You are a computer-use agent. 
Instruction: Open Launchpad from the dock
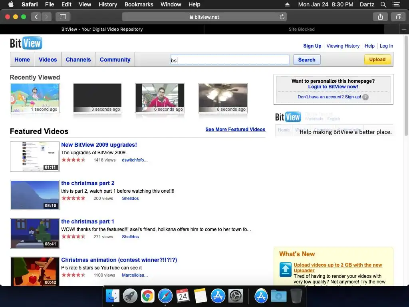130,296
